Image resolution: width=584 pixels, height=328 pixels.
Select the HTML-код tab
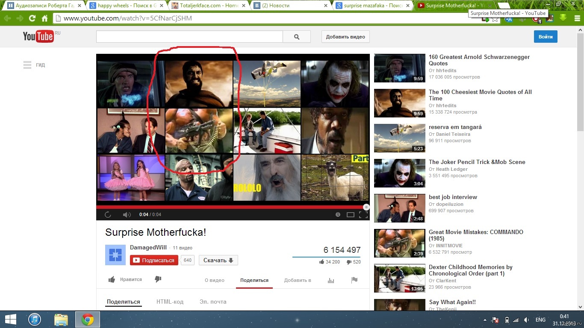[170, 302]
